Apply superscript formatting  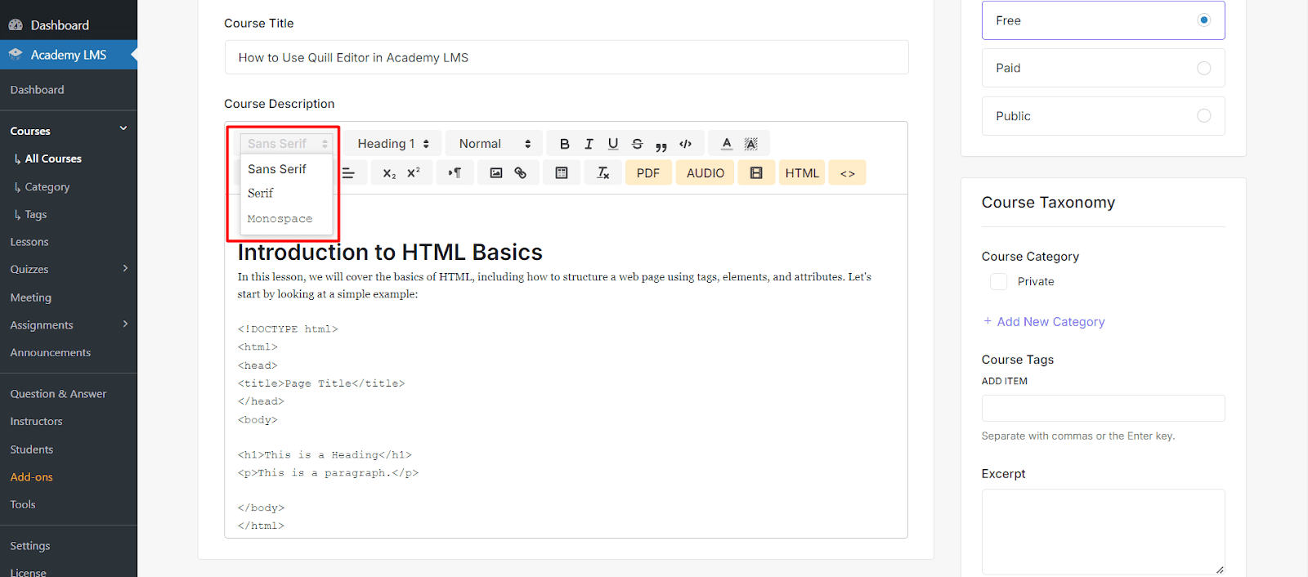pos(414,173)
